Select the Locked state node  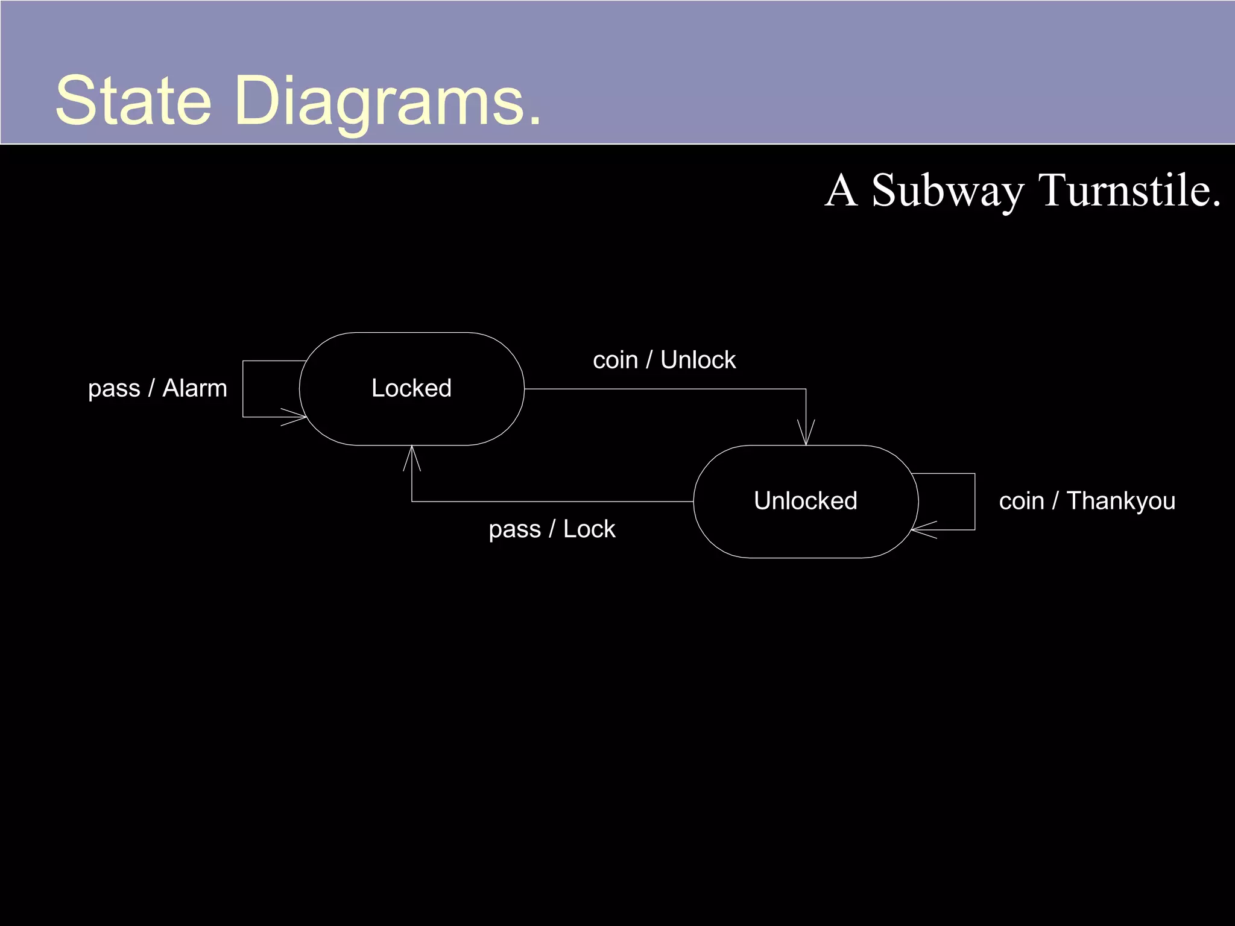coord(411,388)
